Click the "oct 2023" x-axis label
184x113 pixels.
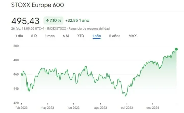126,108
